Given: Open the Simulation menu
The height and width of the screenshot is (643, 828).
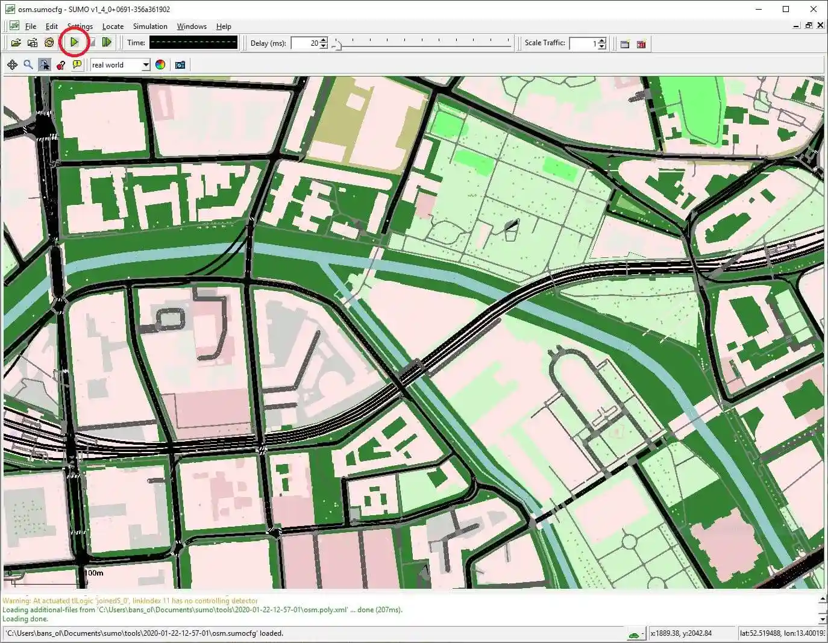Looking at the screenshot, I should point(150,27).
